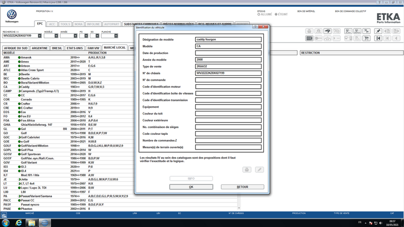The width and height of the screenshot is (404, 227).
Task: Click the model list scroll-down arrow
Action: [239, 208]
